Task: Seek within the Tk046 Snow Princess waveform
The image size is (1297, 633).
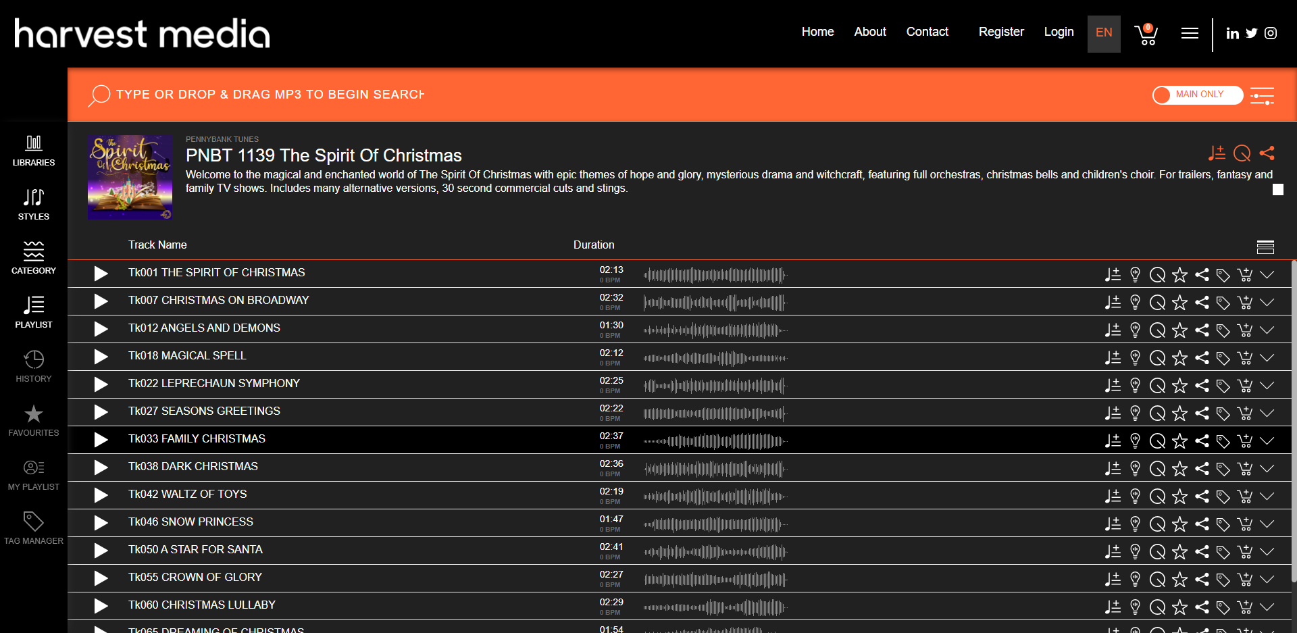Action: [x=715, y=524]
